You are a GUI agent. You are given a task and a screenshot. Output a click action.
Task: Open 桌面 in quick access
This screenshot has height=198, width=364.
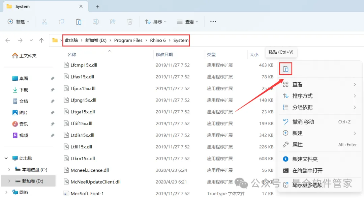[x=20, y=79]
